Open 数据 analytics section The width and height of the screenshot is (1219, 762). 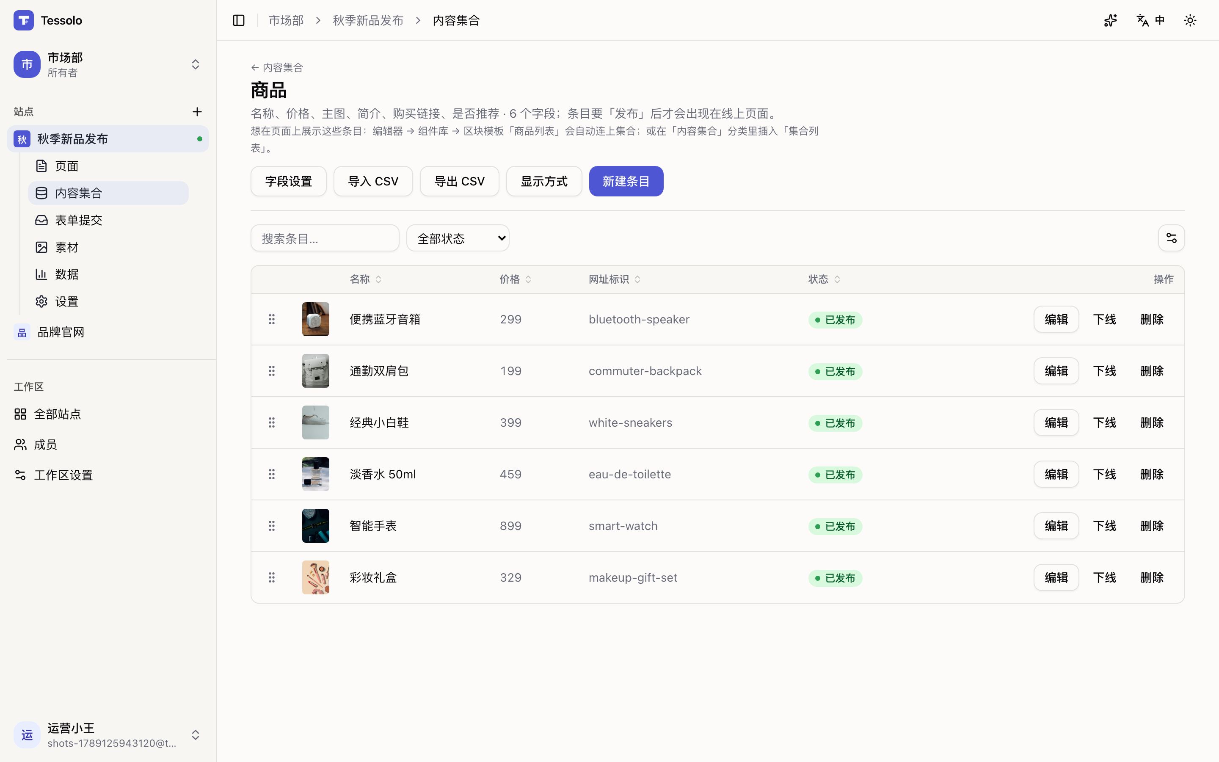[x=108, y=274]
